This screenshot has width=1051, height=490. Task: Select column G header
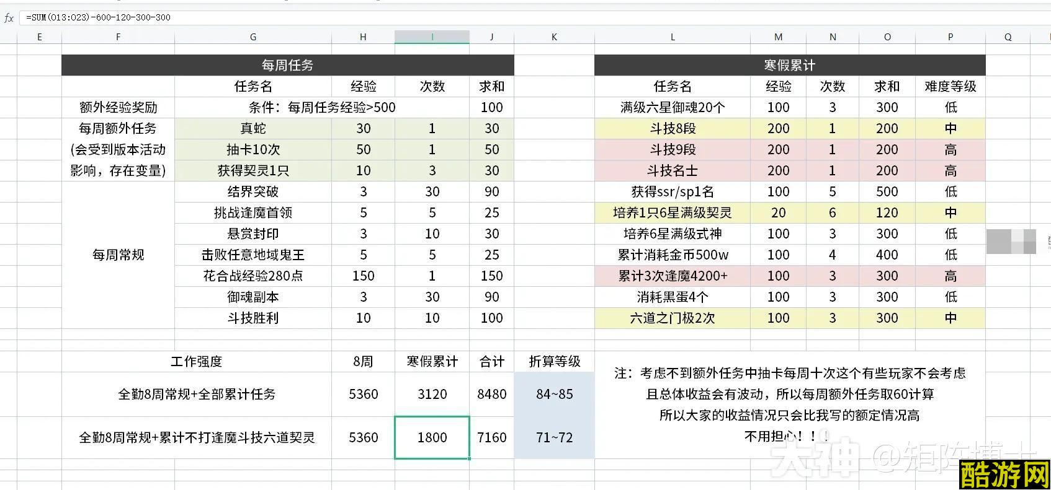[253, 37]
